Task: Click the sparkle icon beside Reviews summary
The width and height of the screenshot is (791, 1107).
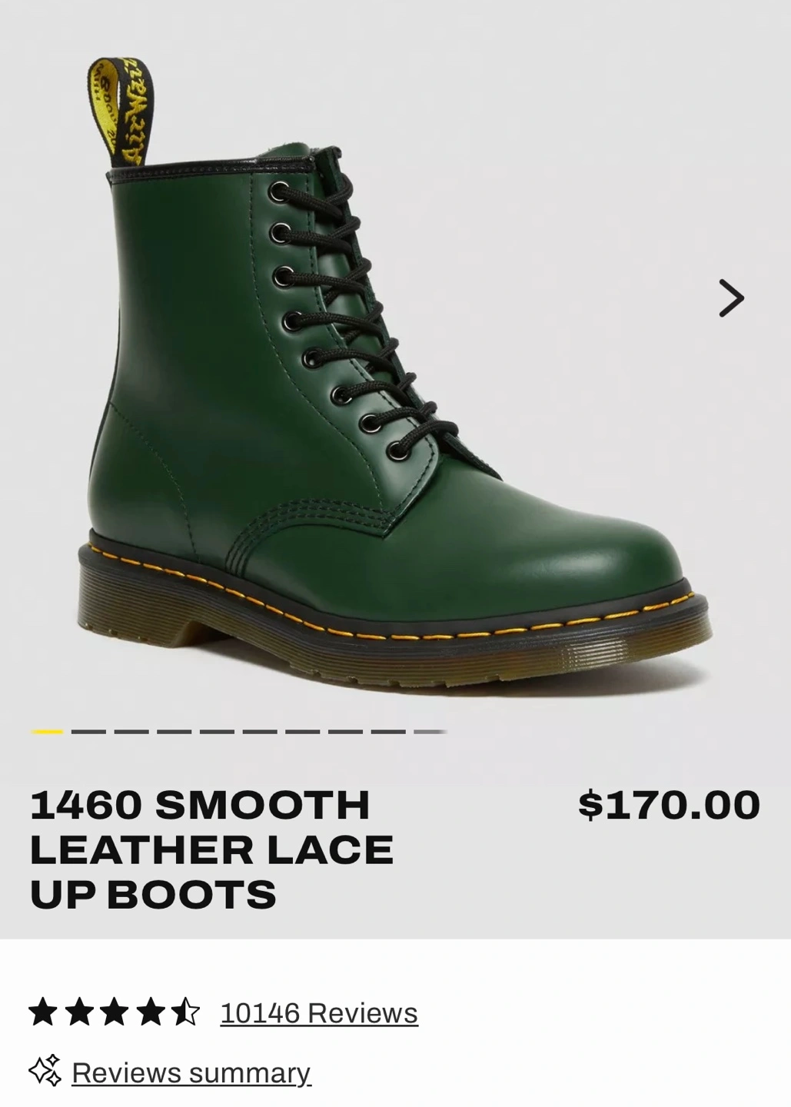Action: tap(45, 1071)
